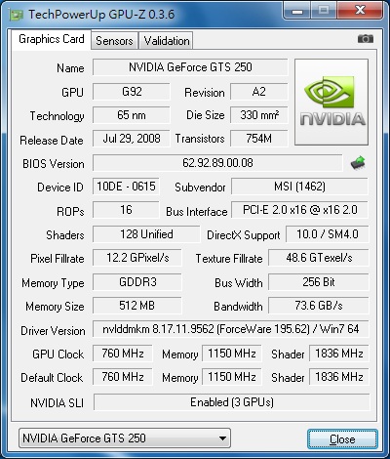Click the Bus Interface label

(x=197, y=212)
